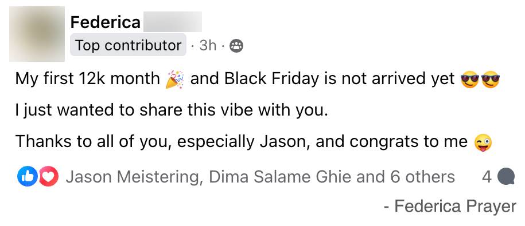Click the winking tongue-out emoji
525x226 pixels.
[x=483, y=143]
